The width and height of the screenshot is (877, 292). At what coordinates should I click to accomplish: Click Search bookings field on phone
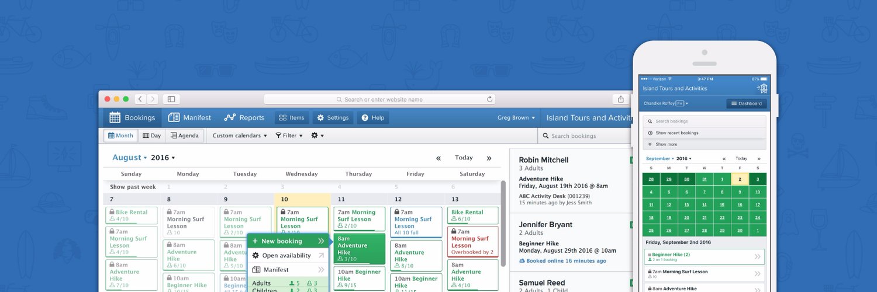tap(705, 121)
